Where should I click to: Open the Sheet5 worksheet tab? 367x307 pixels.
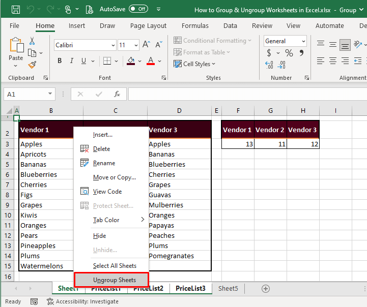tap(228, 288)
